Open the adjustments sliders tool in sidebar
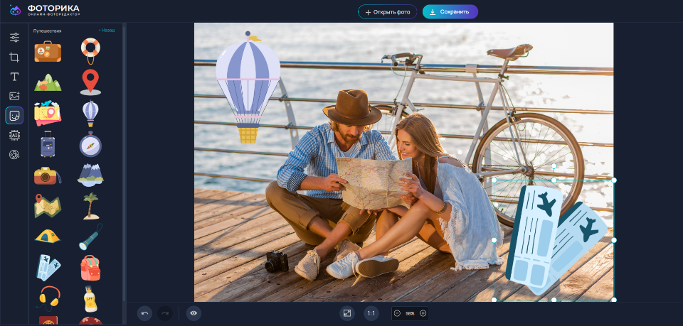Screen dimensions: 683x326 pos(14,38)
